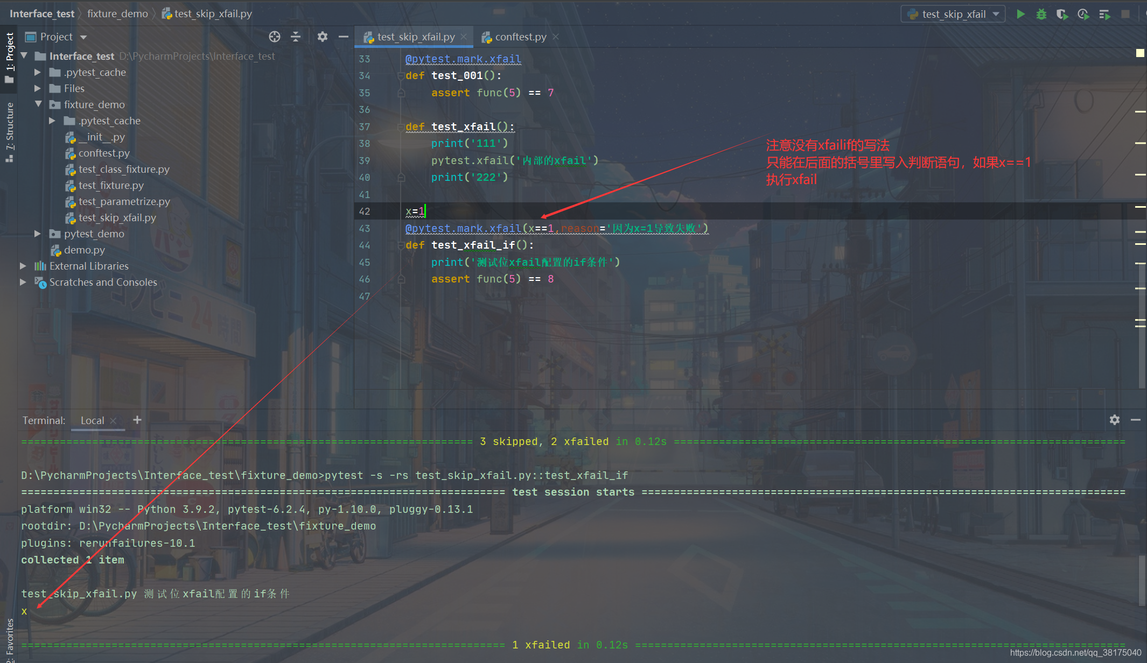
Task: Open the profiler run icon
Action: pos(1083,14)
